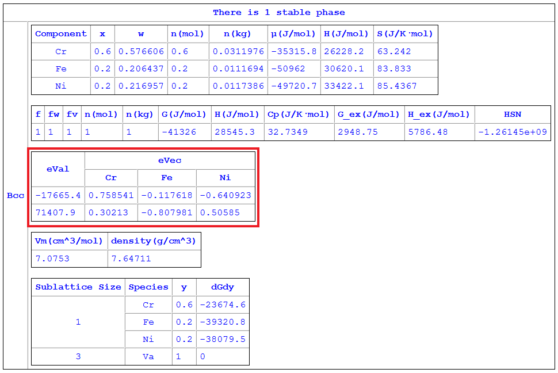
Task: Select the density value 7.64711
Action: [131, 258]
